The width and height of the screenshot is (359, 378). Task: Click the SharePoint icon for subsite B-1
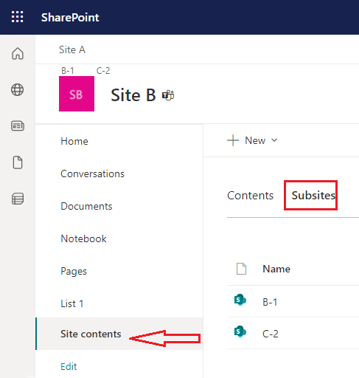240,300
